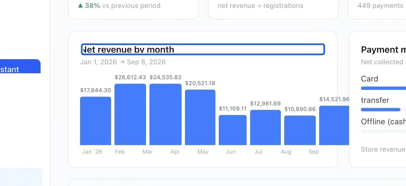Click the transfer payment method progress bar

coord(381,110)
